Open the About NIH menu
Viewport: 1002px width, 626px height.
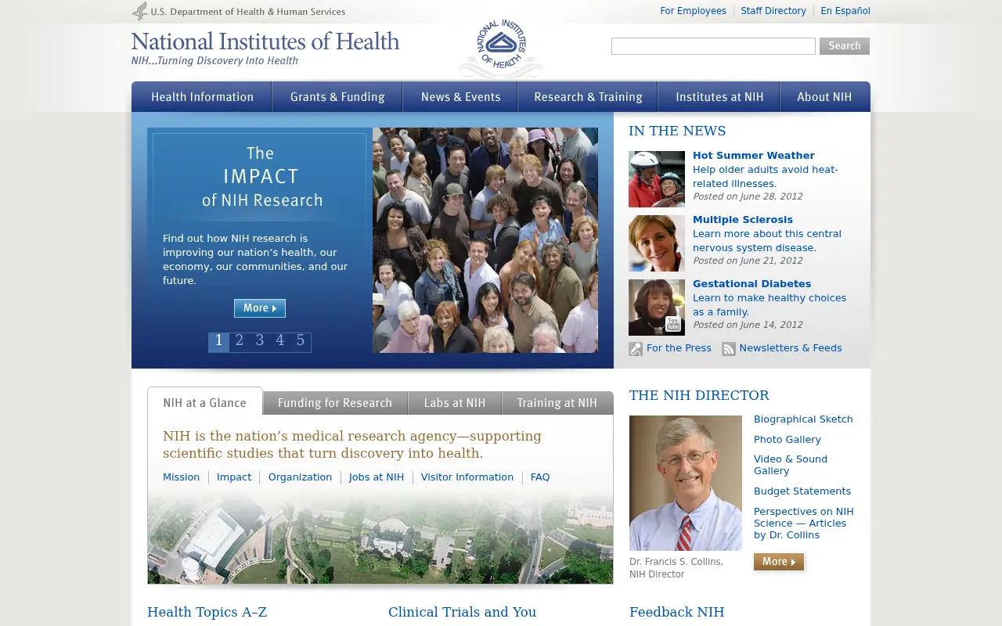pos(824,97)
